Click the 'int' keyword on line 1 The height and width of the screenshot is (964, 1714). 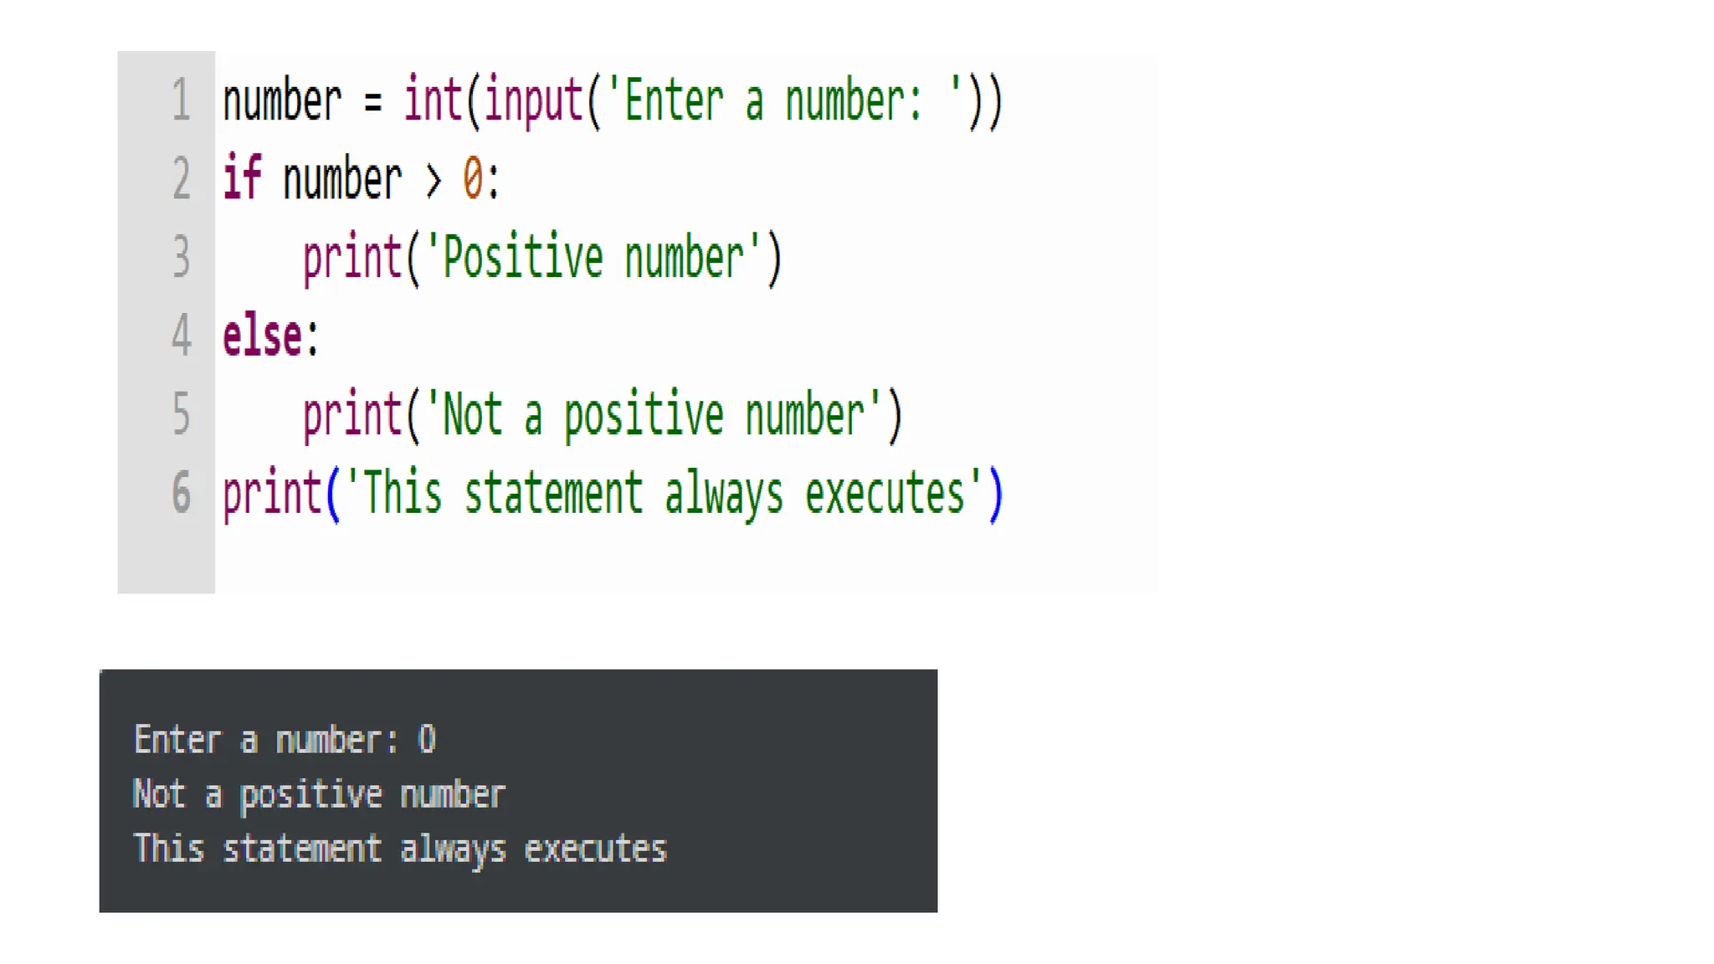click(x=433, y=100)
